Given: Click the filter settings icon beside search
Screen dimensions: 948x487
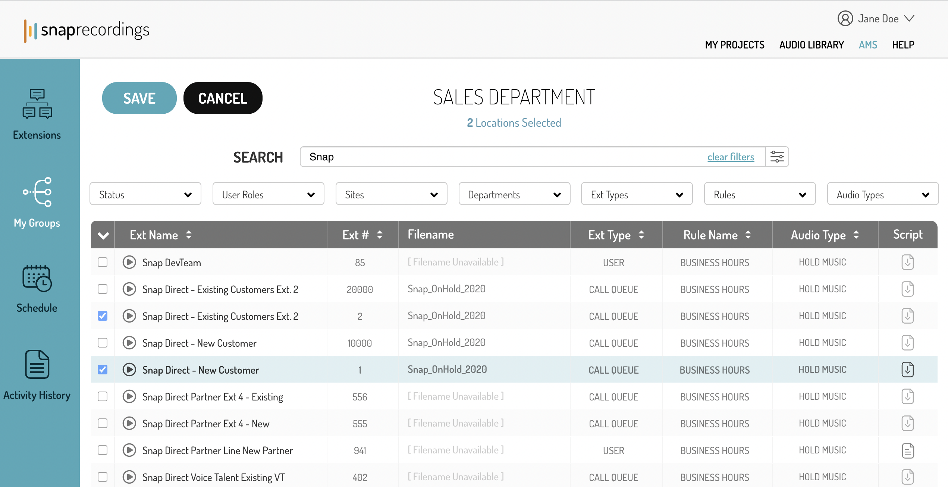Looking at the screenshot, I should pos(777,157).
